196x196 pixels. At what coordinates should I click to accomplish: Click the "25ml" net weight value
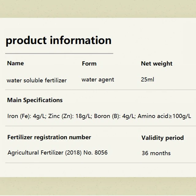point(148,80)
